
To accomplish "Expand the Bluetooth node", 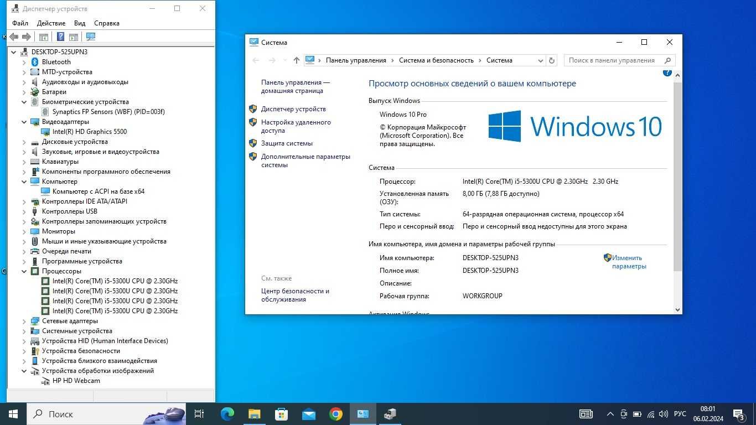I will click(24, 62).
